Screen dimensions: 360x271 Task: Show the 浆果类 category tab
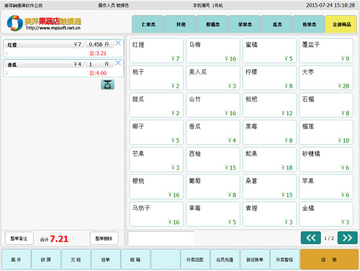coord(245,24)
